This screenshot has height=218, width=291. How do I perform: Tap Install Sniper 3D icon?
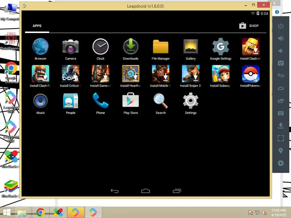pyautogui.click(x=191, y=74)
